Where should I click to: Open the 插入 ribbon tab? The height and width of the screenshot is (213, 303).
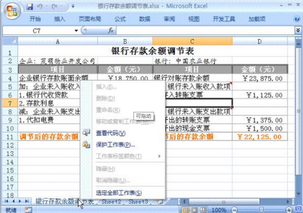point(59,19)
